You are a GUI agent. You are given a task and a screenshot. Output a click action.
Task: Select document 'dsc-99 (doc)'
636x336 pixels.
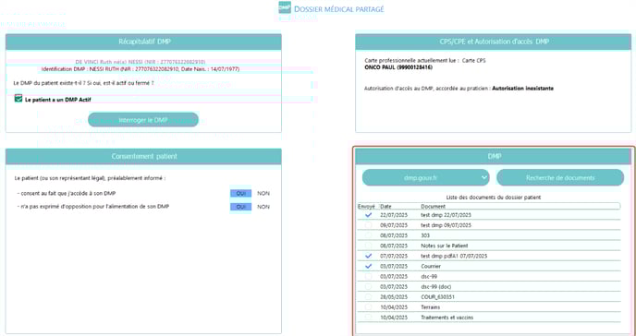point(436,286)
